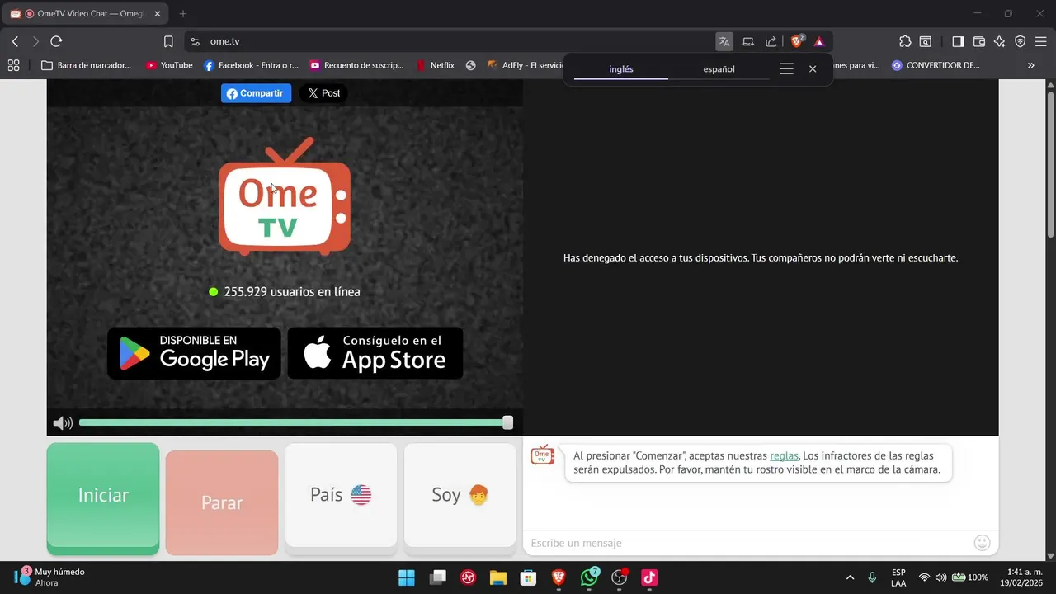
Task: Click the share page icon in the address bar
Action: click(771, 41)
